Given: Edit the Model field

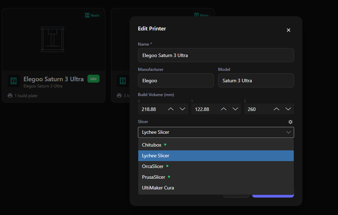Looking at the screenshot, I should point(256,81).
